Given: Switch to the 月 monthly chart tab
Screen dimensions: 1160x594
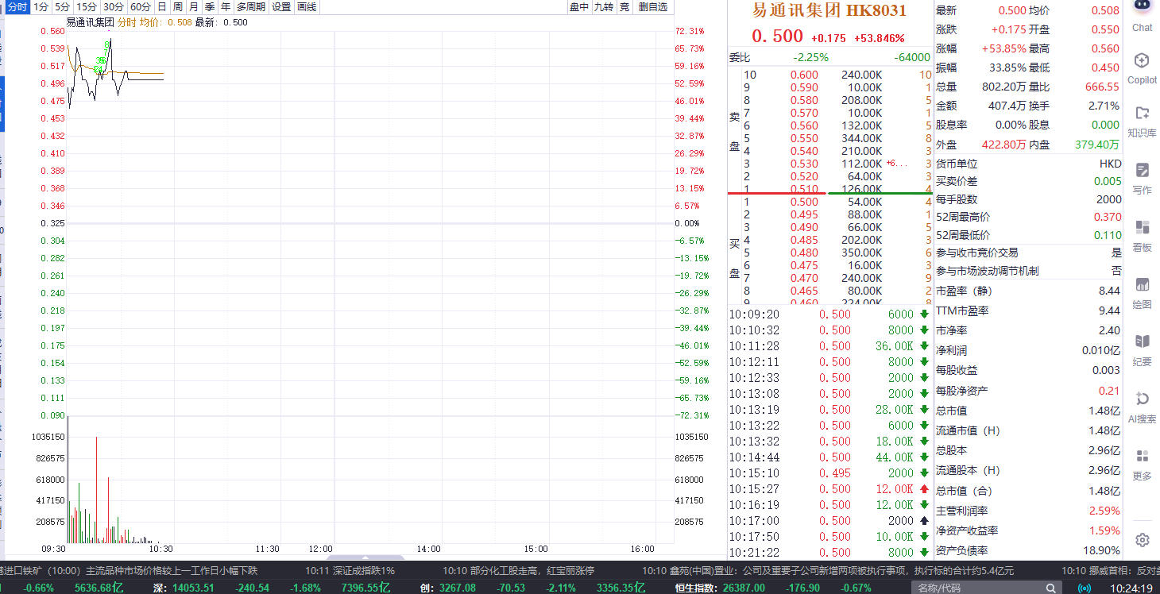Looking at the screenshot, I should (x=194, y=7).
